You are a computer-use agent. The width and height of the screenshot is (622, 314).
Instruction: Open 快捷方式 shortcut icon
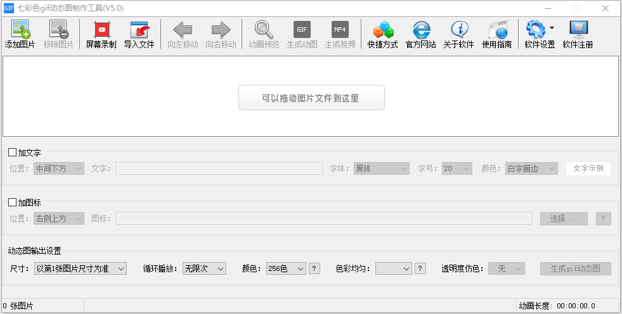click(x=383, y=30)
